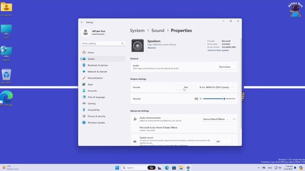Viewport: 305px width, 171px height.
Task: Mute speakers with volume icon
Action: pyautogui.click(x=196, y=99)
